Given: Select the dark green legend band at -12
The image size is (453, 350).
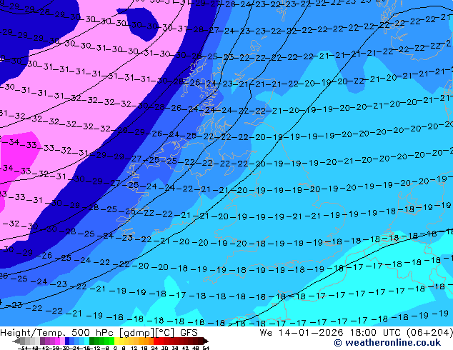Looking at the screenshot, I should (92, 341).
